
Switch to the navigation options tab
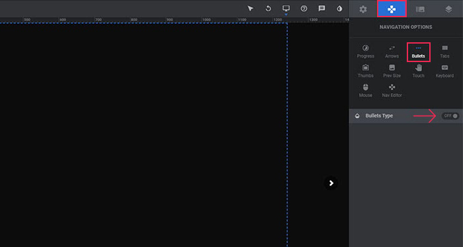[392, 9]
